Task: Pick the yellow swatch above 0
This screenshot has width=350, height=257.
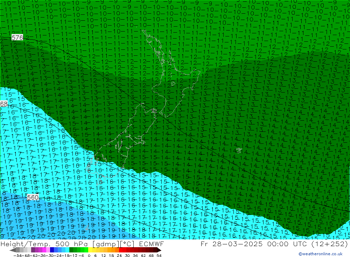Action: click(x=90, y=250)
